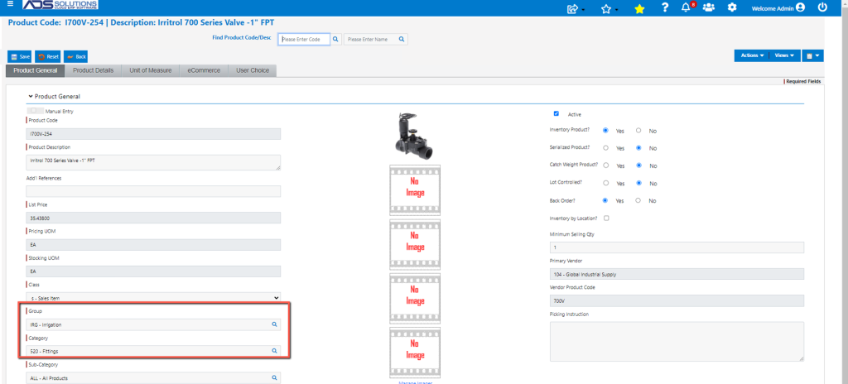Click the Back button

click(x=75, y=56)
